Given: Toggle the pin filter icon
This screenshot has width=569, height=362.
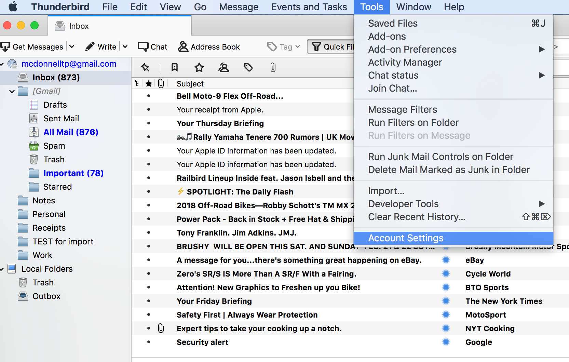Looking at the screenshot, I should coord(146,67).
